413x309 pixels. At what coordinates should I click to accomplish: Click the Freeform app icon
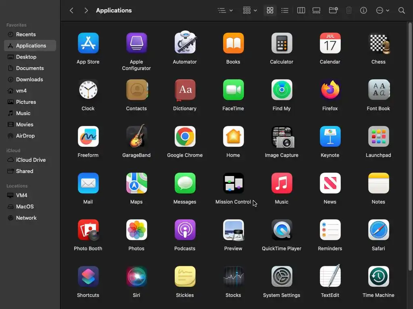coord(88,136)
